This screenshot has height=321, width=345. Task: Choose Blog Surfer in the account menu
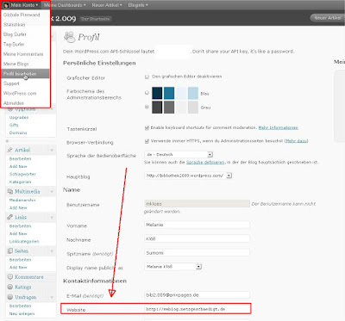25,34
